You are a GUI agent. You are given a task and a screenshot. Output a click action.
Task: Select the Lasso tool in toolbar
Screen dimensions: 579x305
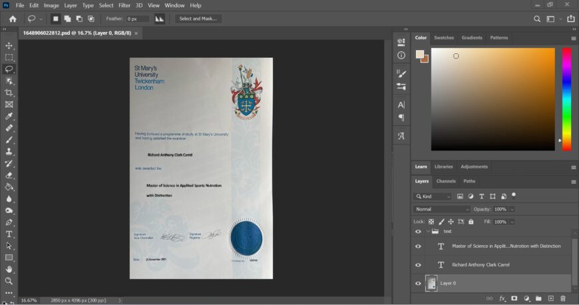(9, 69)
